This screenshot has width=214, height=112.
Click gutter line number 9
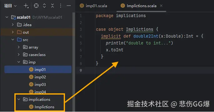81,70
